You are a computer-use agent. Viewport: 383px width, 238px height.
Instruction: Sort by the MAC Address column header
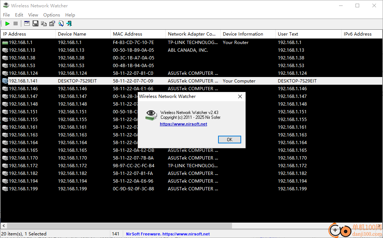[138, 34]
